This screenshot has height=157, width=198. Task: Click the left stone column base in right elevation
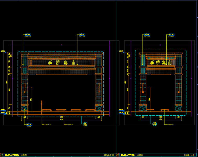click(x=143, y=108)
